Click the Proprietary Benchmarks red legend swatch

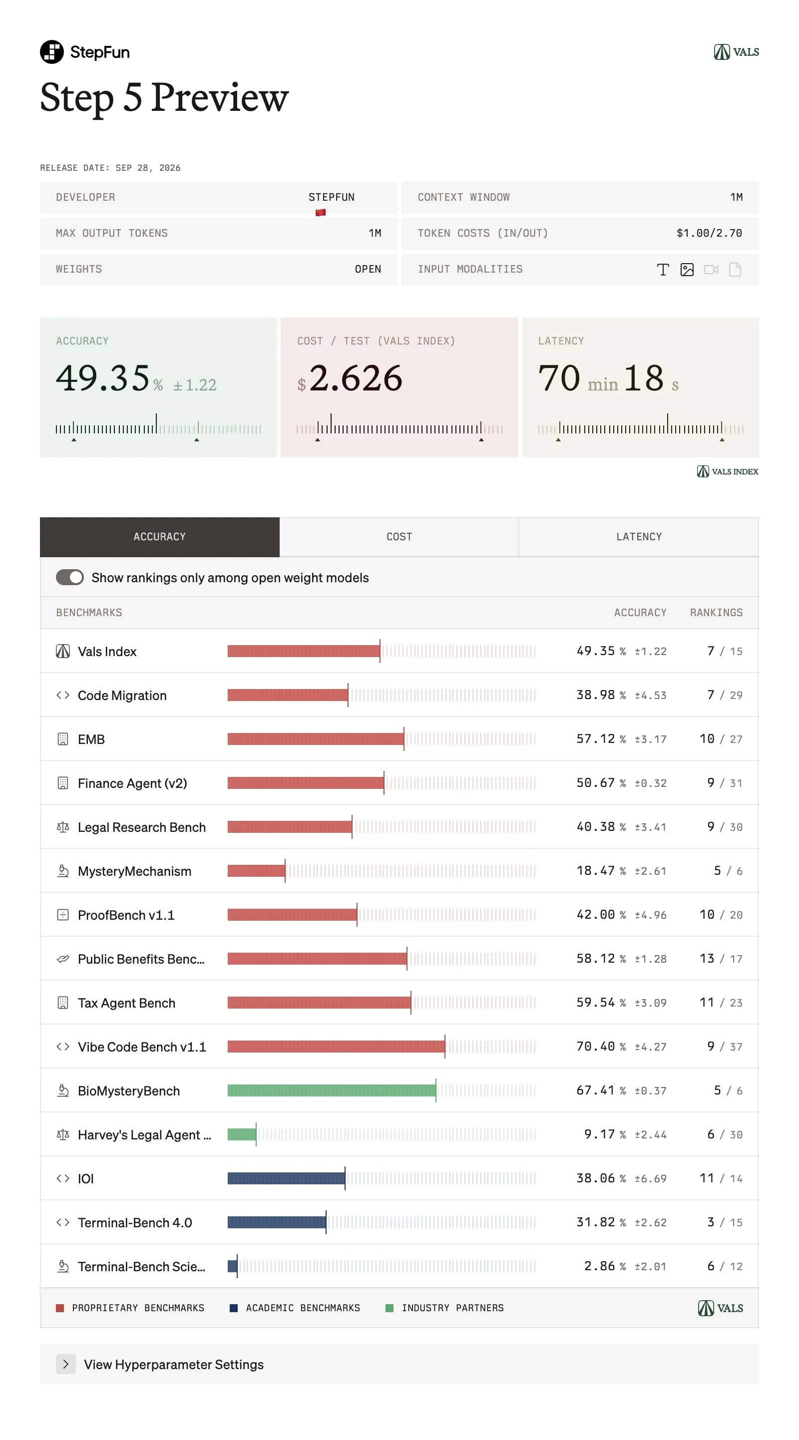(x=60, y=1308)
